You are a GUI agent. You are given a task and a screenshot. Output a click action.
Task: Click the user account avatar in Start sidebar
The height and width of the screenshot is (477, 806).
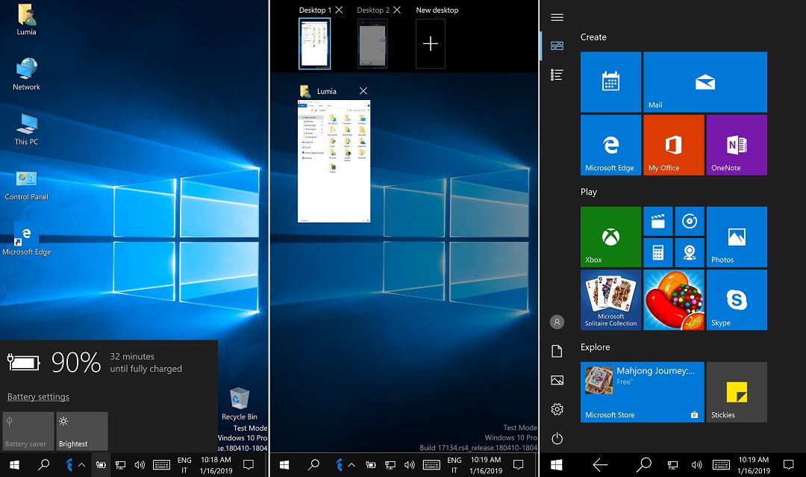(557, 322)
